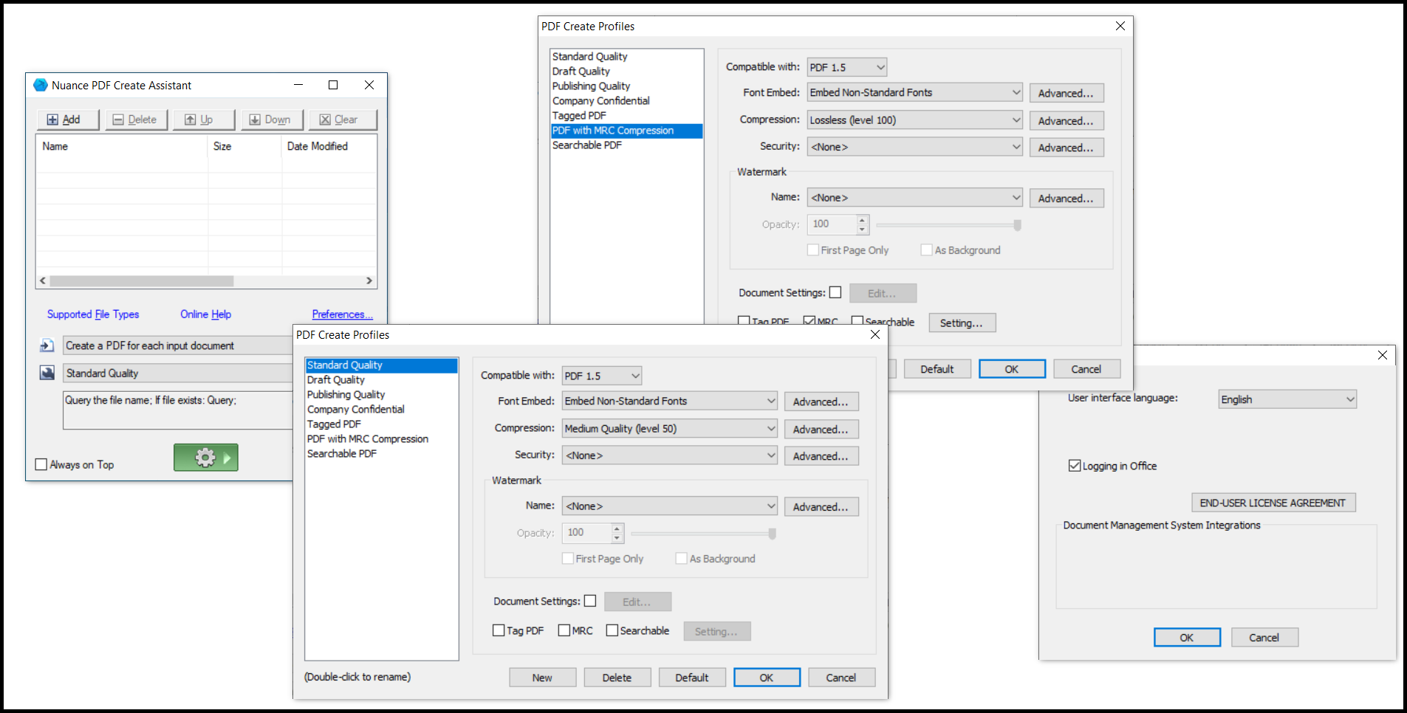Click the Up toolbar button
Image resolution: width=1407 pixels, height=713 pixels.
(204, 120)
